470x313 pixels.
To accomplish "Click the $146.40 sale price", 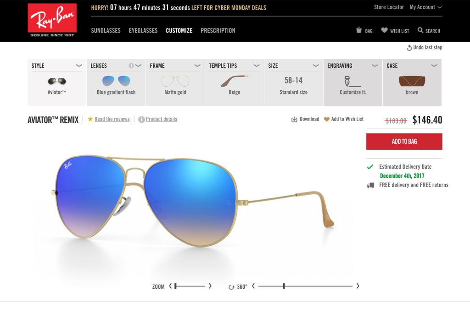I will point(427,120).
